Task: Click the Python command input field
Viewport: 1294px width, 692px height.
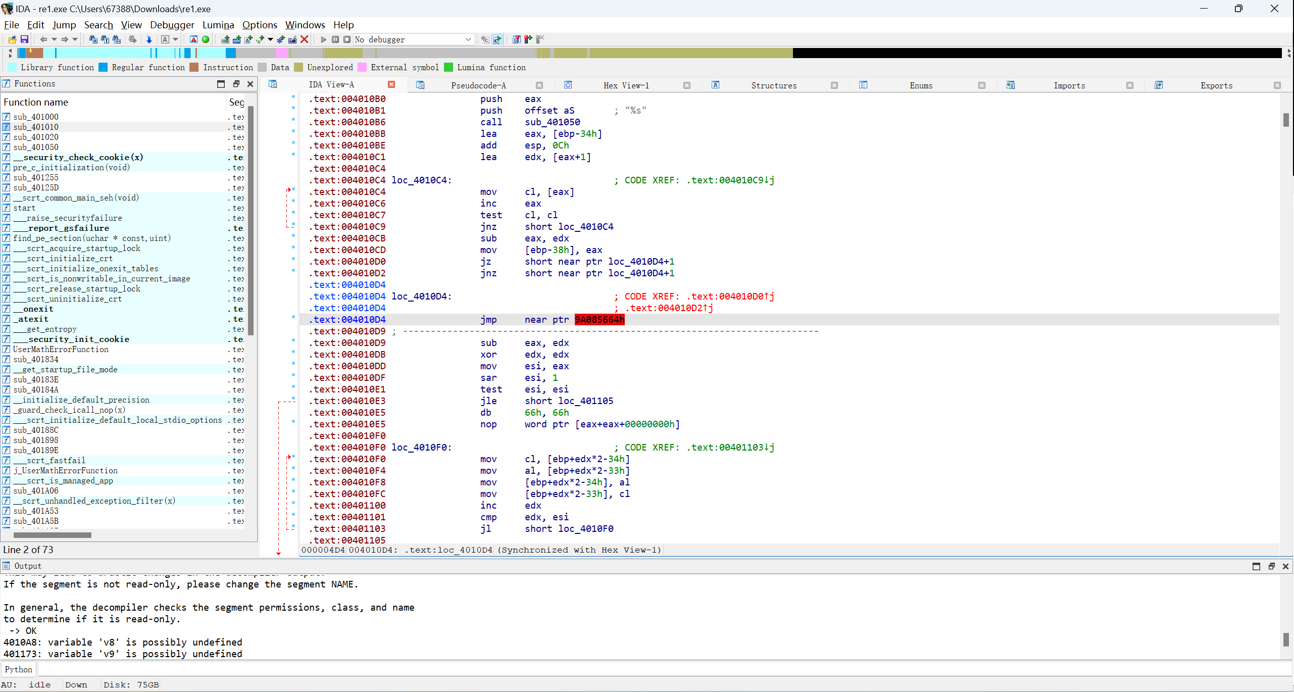Action: [665, 669]
